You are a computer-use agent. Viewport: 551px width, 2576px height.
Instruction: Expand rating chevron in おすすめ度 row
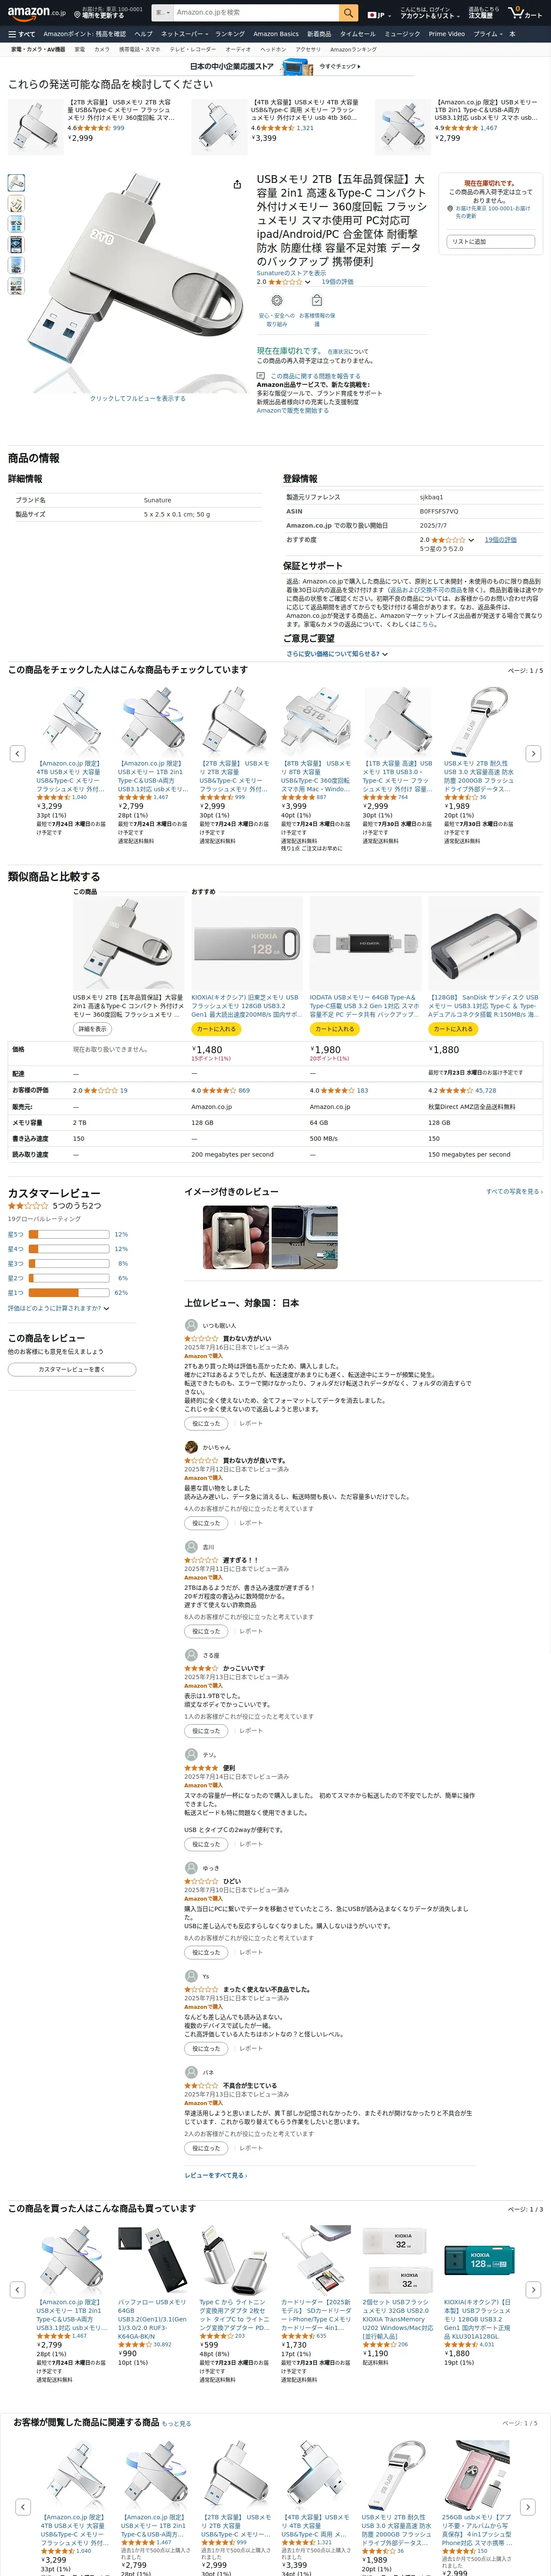point(471,540)
